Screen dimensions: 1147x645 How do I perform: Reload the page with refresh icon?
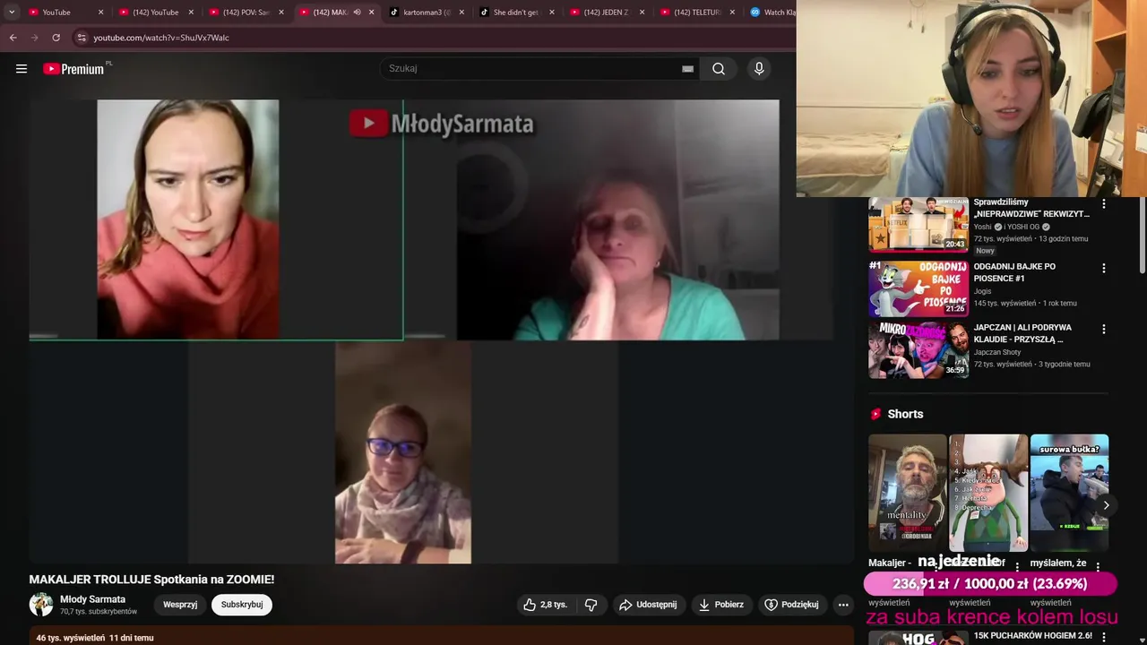click(x=56, y=38)
